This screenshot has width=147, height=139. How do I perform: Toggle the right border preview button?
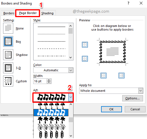(x=121, y=76)
